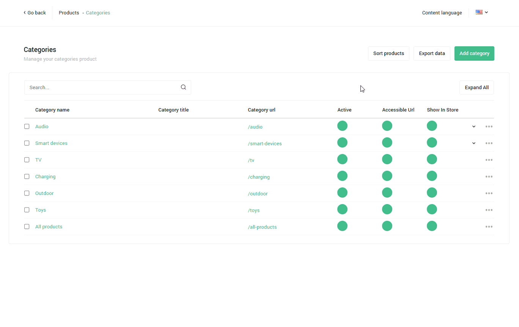Click the Add category button
The height and width of the screenshot is (327, 519).
tap(474, 53)
